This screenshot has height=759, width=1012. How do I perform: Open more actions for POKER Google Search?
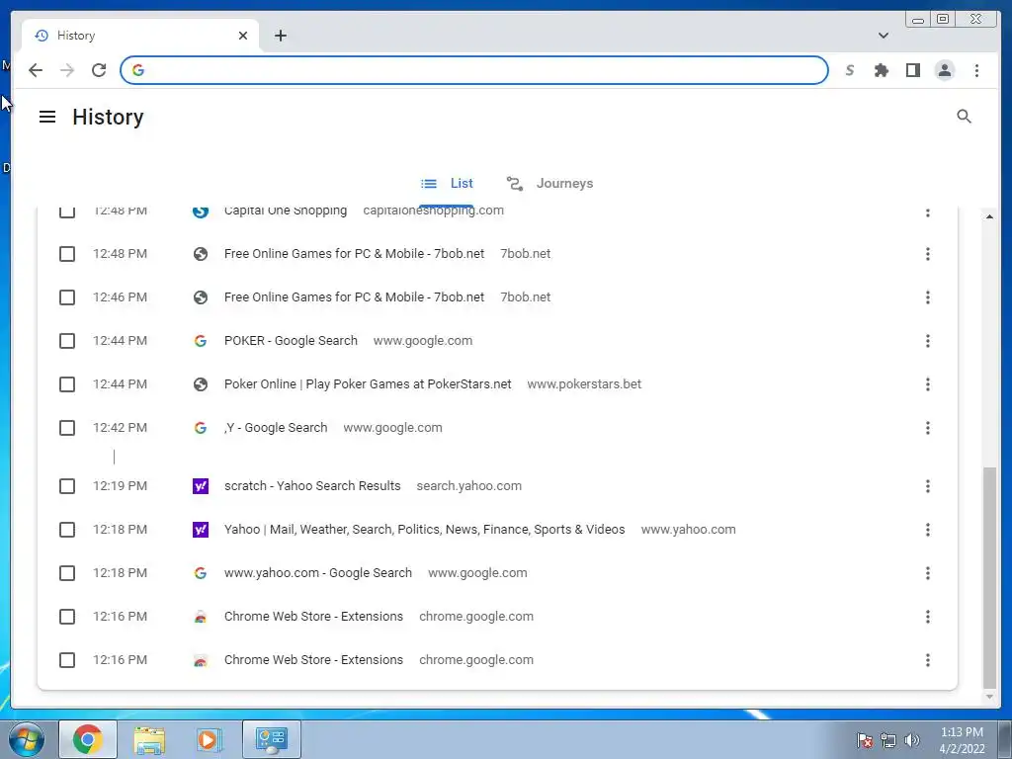point(927,341)
